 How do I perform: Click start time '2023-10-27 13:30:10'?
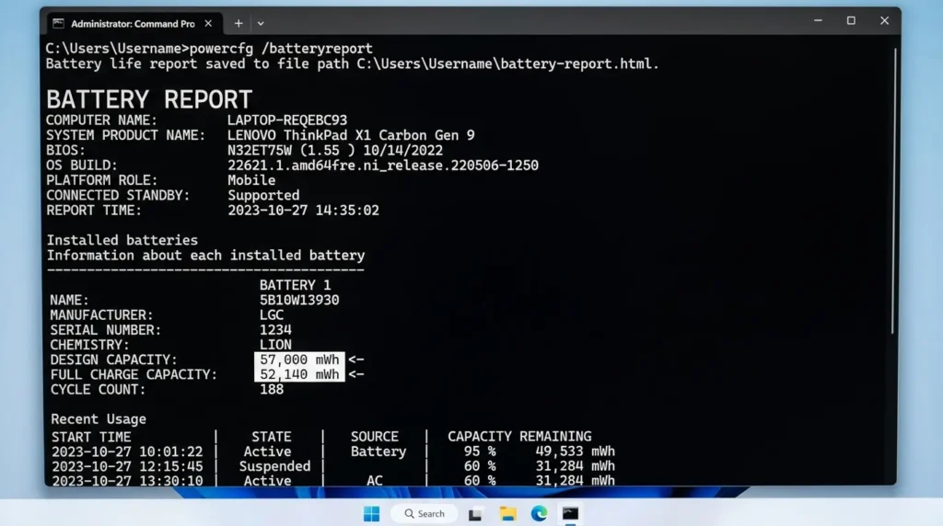pyautogui.click(x=127, y=480)
